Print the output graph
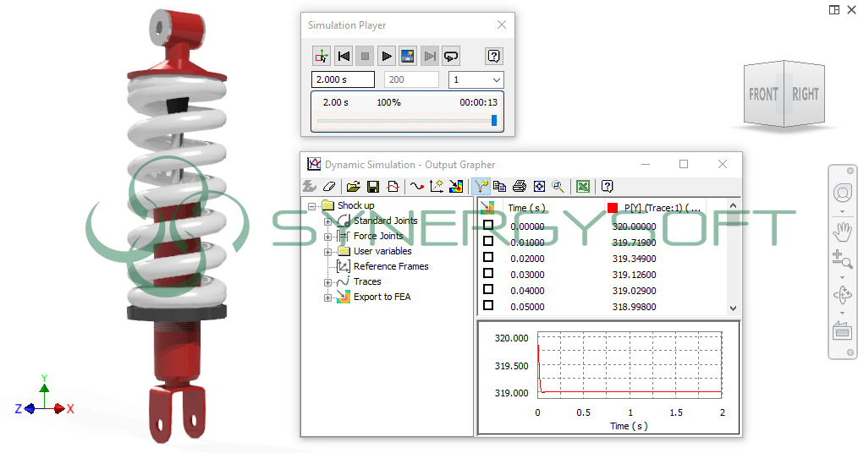 (x=520, y=186)
